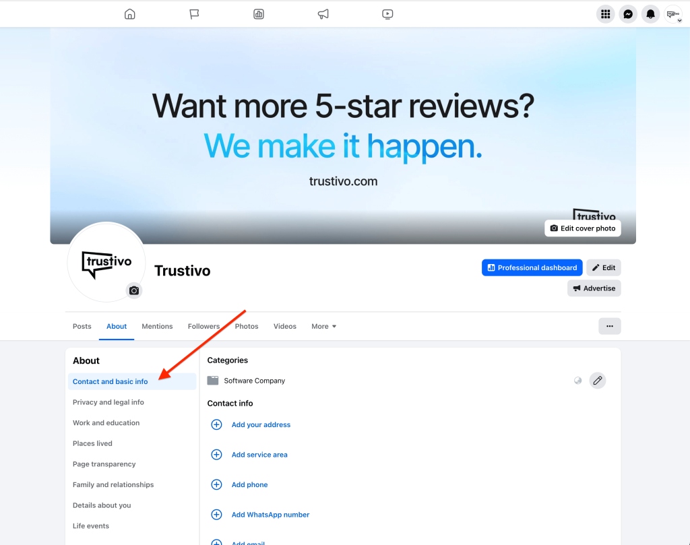Viewport: 690px width, 545px height.
Task: Open Messenger chats
Action: click(x=628, y=14)
